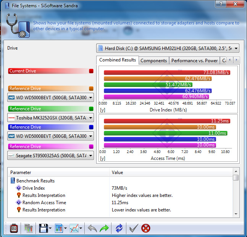Select the Benchmark Results row
Screen dimensions: 247x237
coord(120,181)
